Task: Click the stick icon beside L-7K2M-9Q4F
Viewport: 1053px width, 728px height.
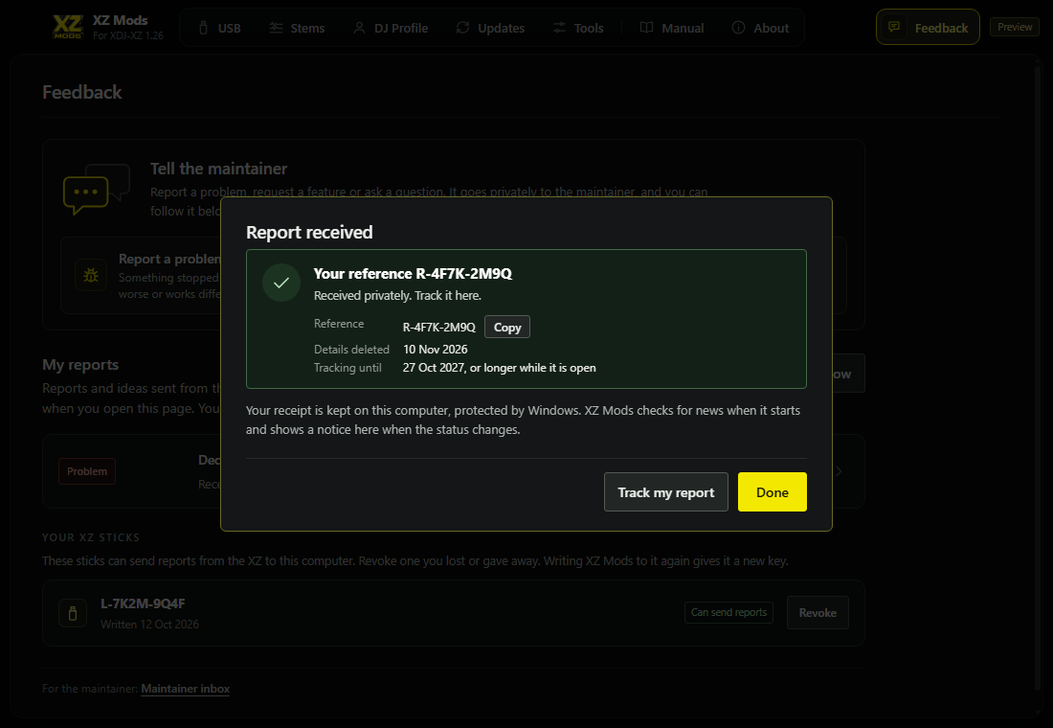Action: tap(73, 613)
